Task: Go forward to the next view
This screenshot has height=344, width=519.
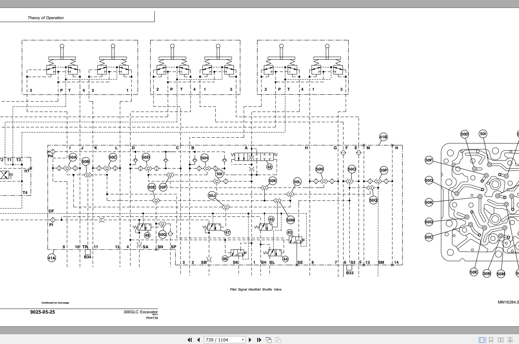Action: pos(278,340)
